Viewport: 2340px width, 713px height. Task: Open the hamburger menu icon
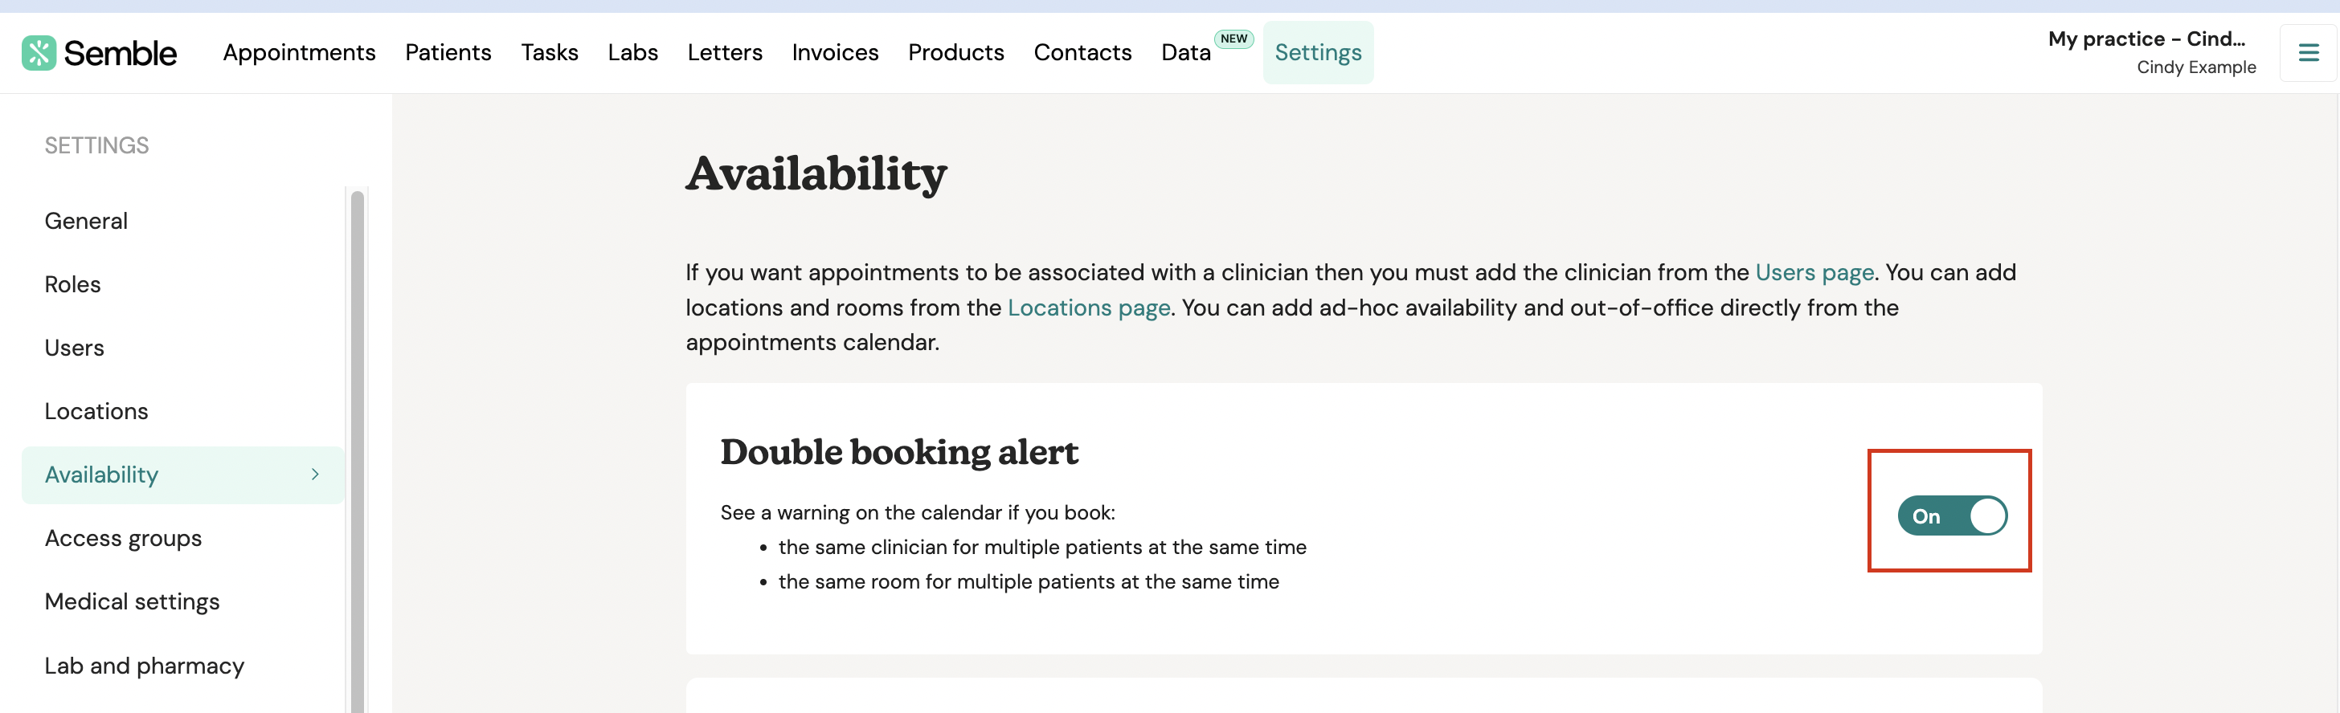click(x=2308, y=53)
